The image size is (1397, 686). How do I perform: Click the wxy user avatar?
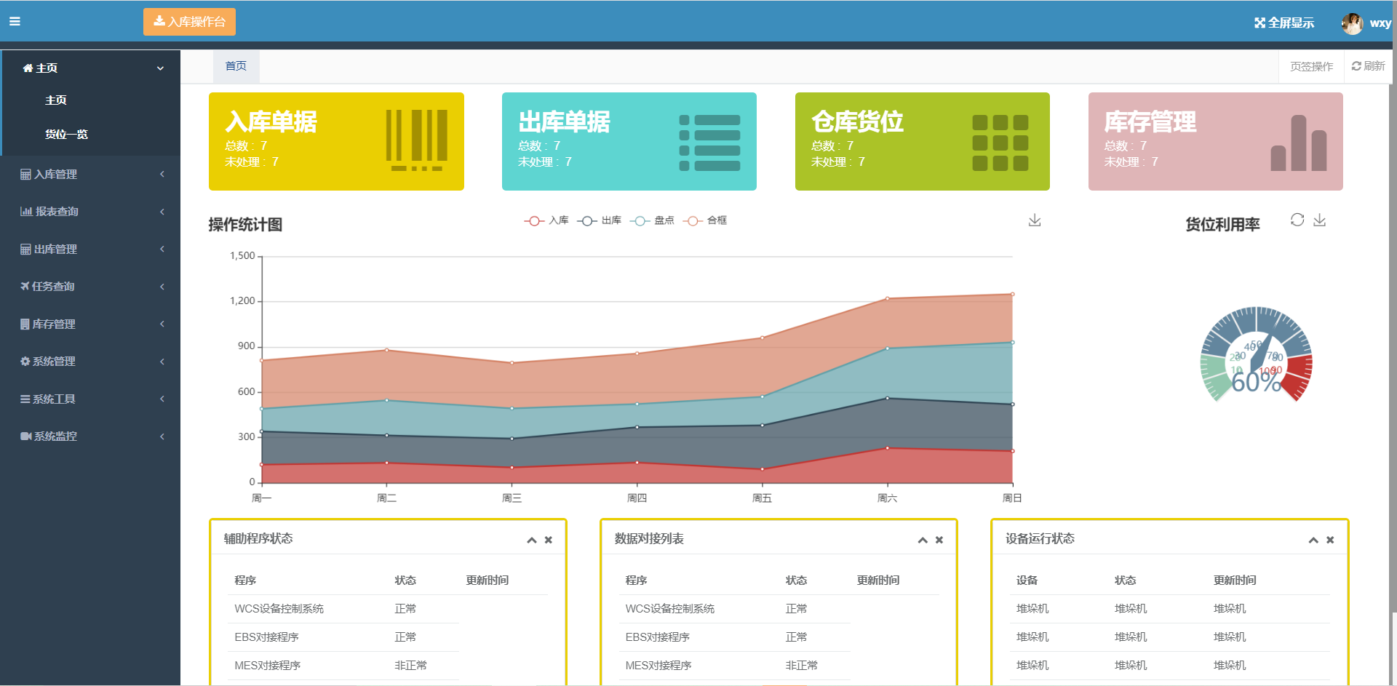(1352, 23)
